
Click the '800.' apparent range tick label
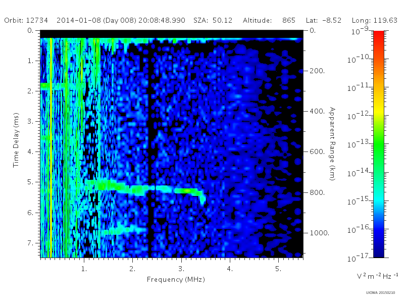click(x=317, y=192)
